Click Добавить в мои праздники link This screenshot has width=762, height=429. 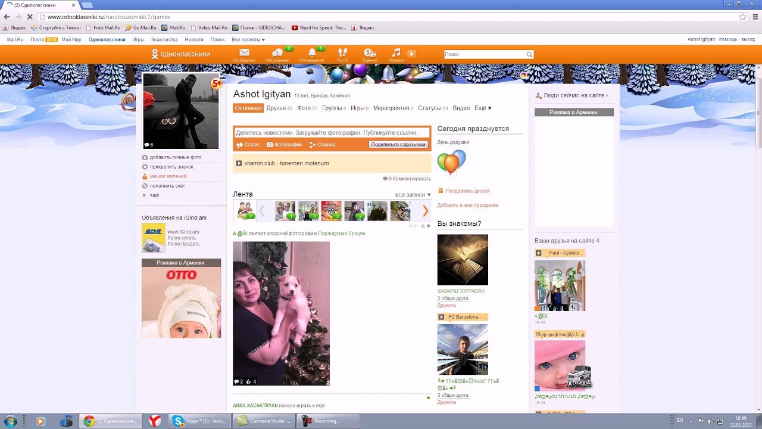coord(467,205)
